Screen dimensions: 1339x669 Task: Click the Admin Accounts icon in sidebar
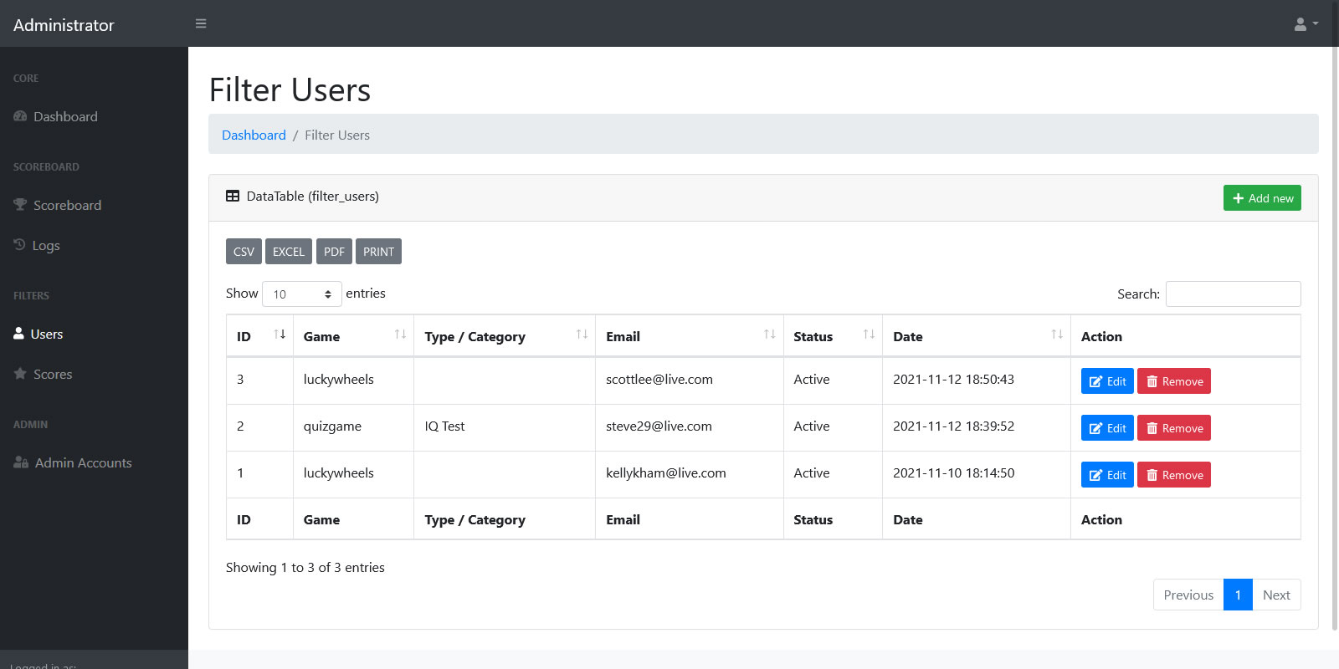pyautogui.click(x=21, y=462)
